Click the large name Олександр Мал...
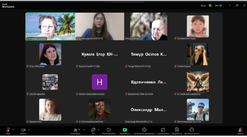The height and width of the screenshot is (137, 247). (148, 110)
